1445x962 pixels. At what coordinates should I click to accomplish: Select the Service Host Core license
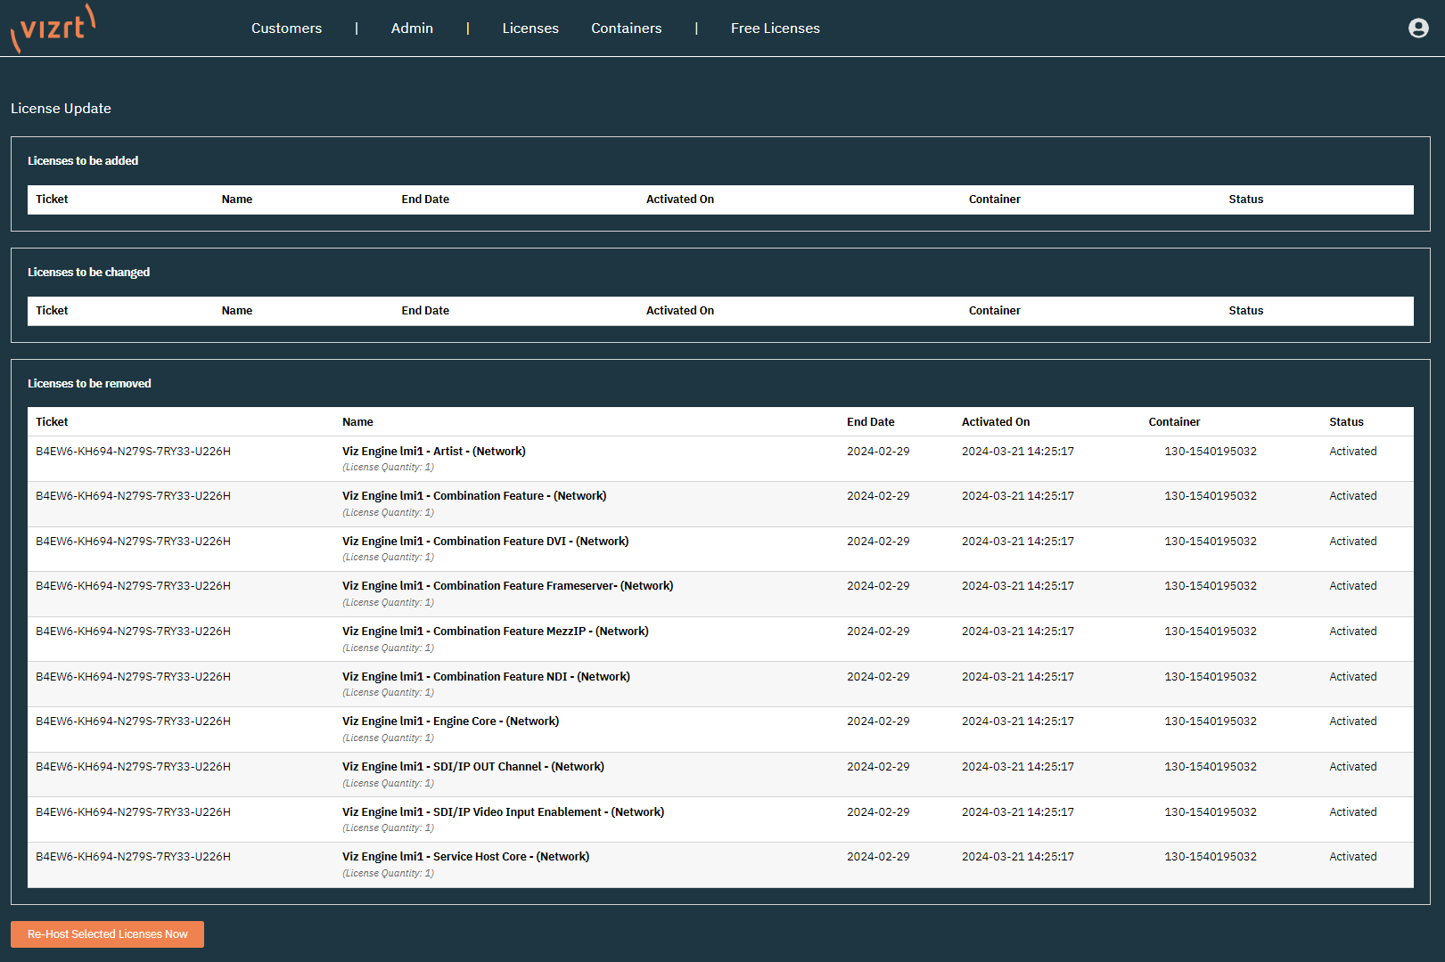tap(465, 857)
